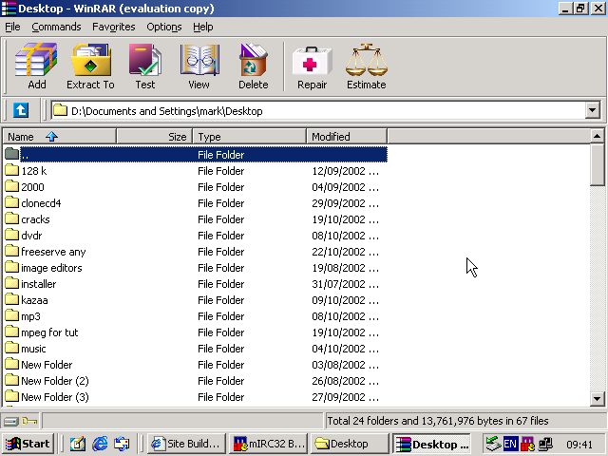The width and height of the screenshot is (608, 456).
Task: Click the 22/10/2002 modified date
Action: point(345,252)
